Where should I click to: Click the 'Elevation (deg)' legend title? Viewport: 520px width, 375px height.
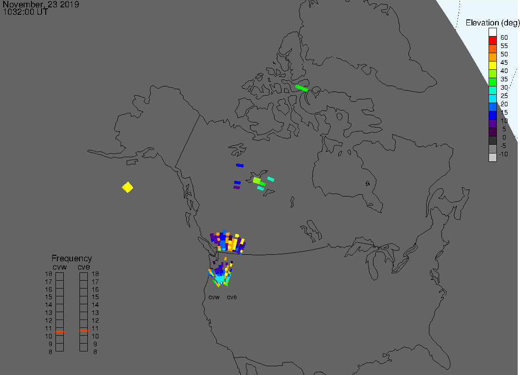[492, 23]
